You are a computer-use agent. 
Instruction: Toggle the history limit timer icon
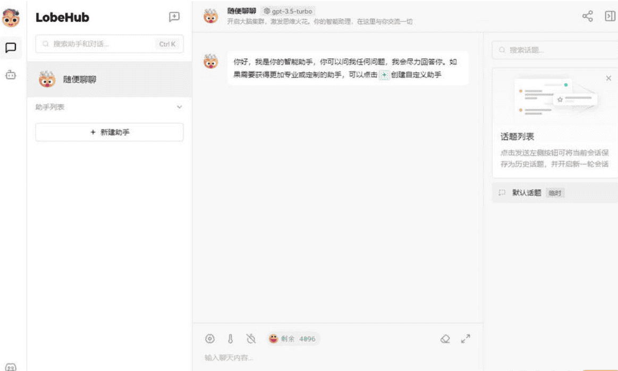(x=251, y=339)
